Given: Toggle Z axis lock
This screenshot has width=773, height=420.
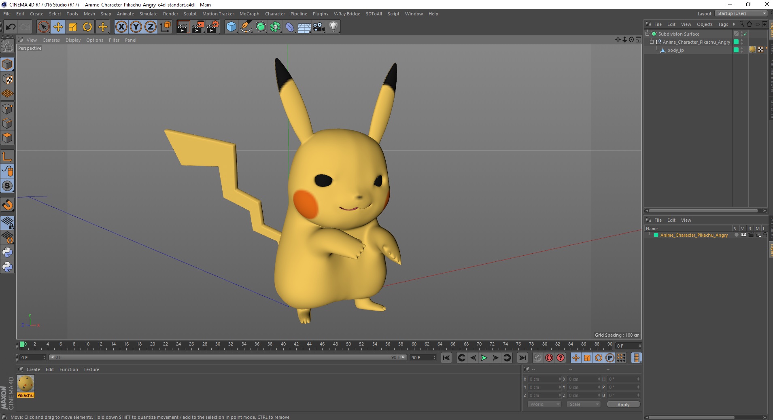Looking at the screenshot, I should coord(151,27).
